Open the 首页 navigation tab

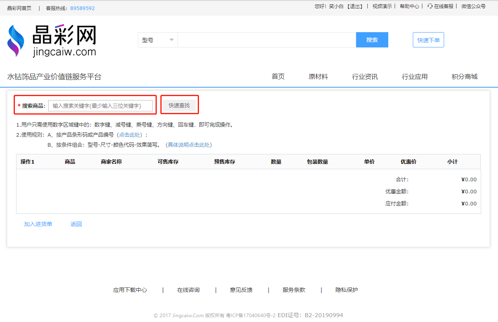pyautogui.click(x=278, y=77)
